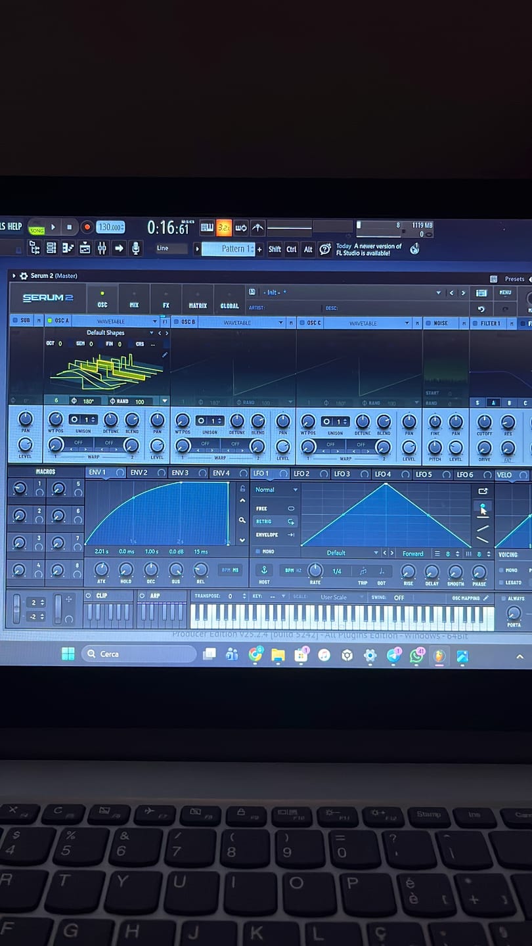Image resolution: width=532 pixels, height=946 pixels.
Task: Click the Serum preset save icon
Action: 252,292
